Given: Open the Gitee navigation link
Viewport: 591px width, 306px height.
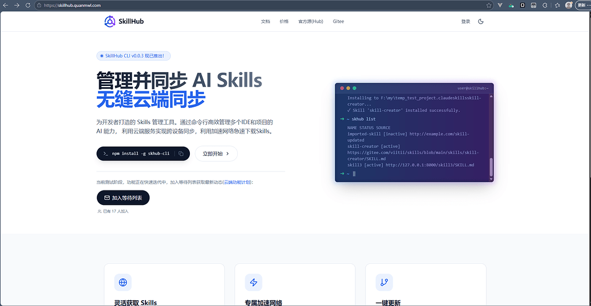Looking at the screenshot, I should 338,21.
